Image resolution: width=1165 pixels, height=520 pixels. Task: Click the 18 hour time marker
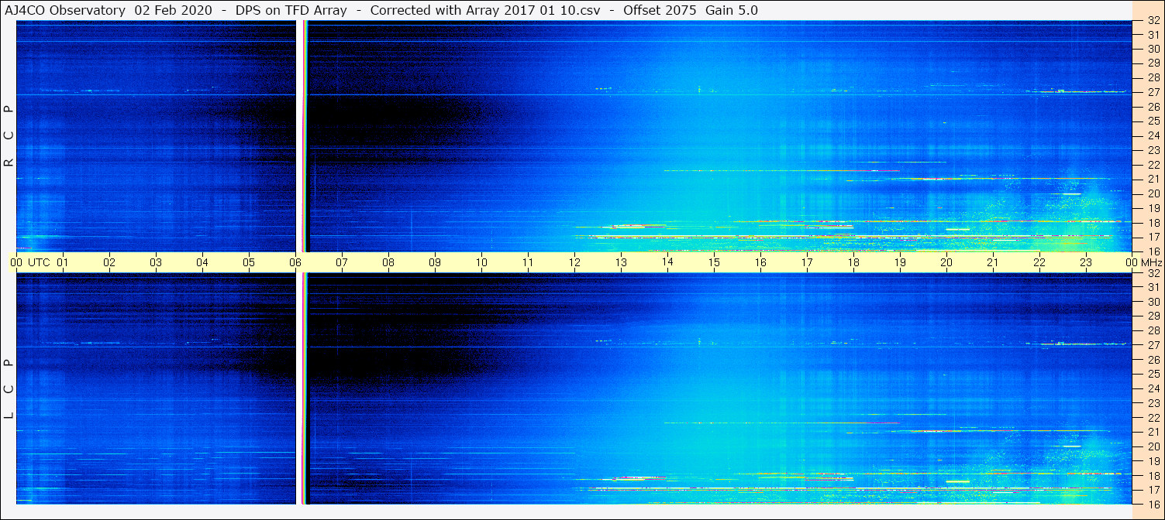click(x=853, y=262)
